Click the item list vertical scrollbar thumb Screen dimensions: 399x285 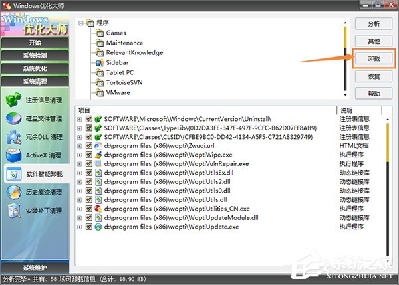pos(388,143)
